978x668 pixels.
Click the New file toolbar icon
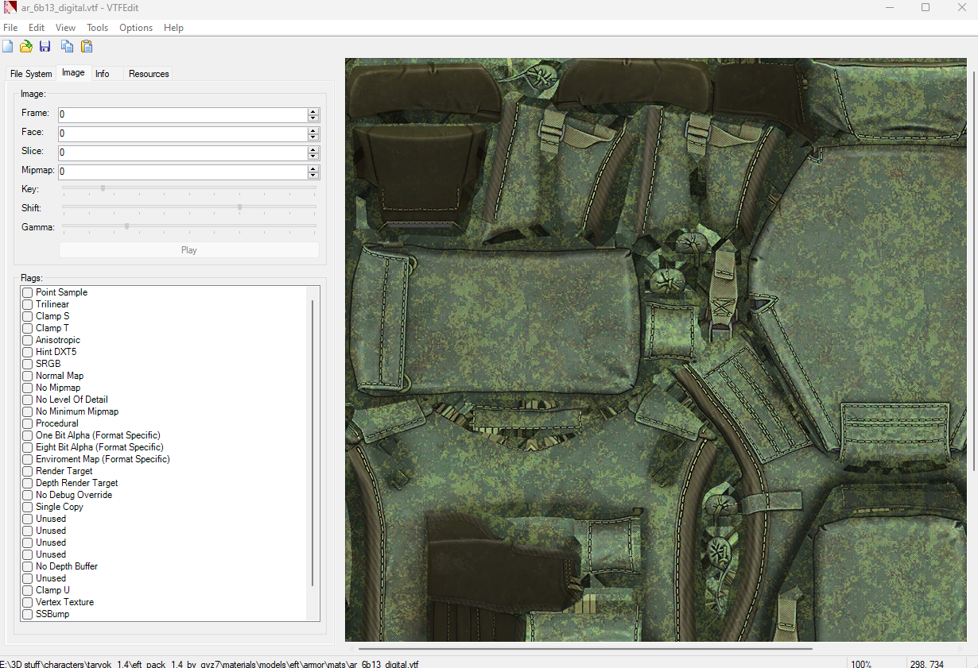(x=8, y=47)
